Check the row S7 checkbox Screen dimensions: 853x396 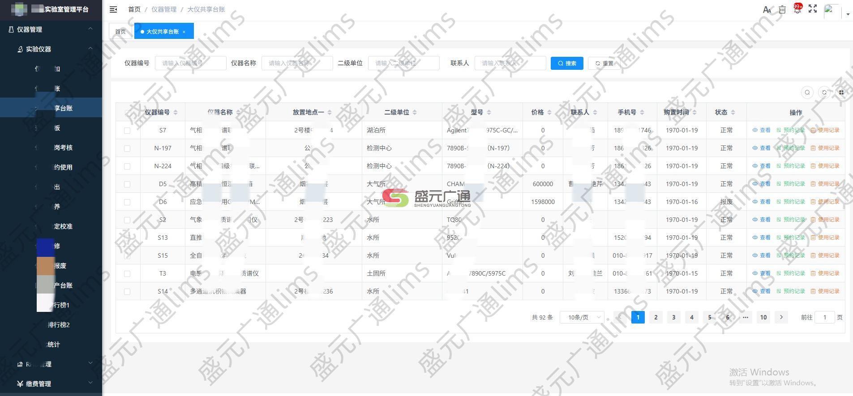[x=128, y=130]
